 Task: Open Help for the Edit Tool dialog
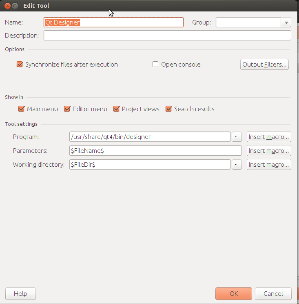click(20, 294)
